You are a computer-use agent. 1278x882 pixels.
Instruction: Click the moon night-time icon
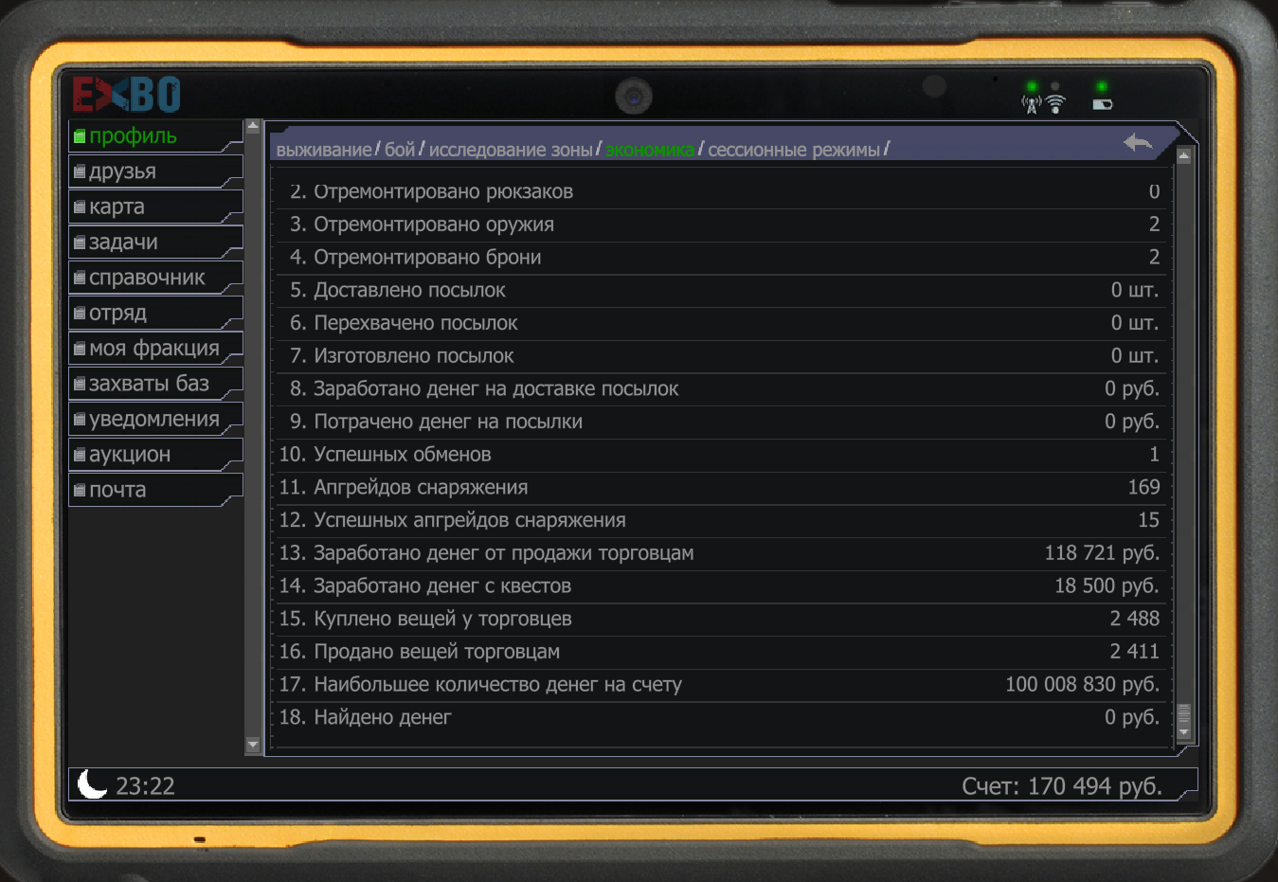click(x=92, y=783)
